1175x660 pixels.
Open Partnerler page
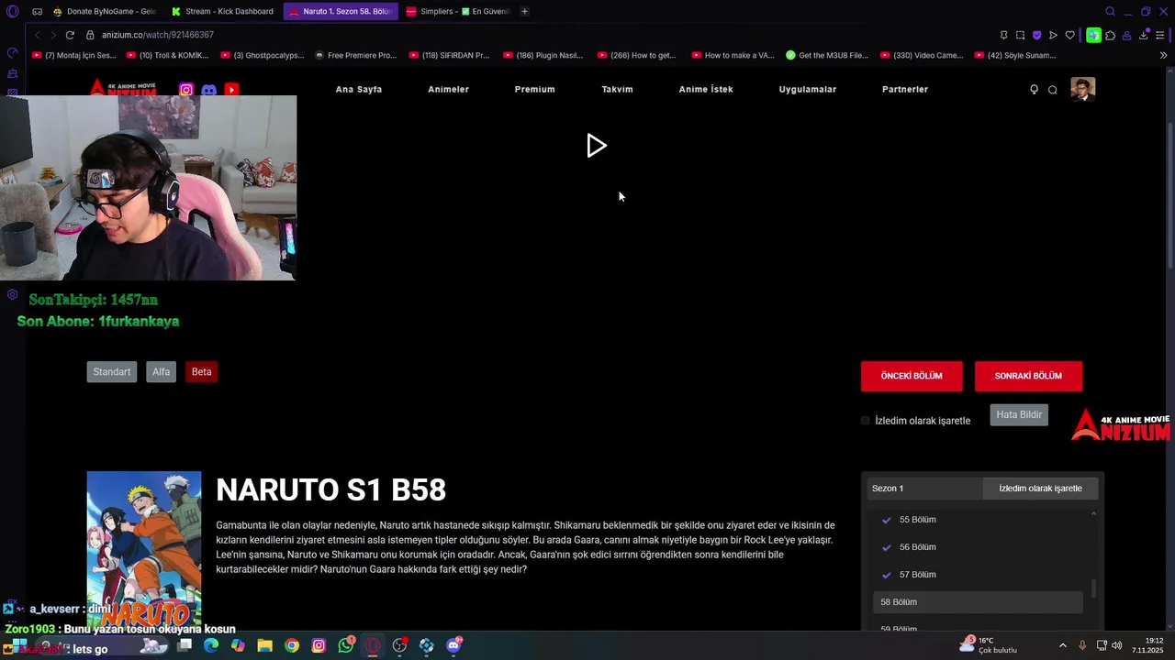tap(905, 89)
